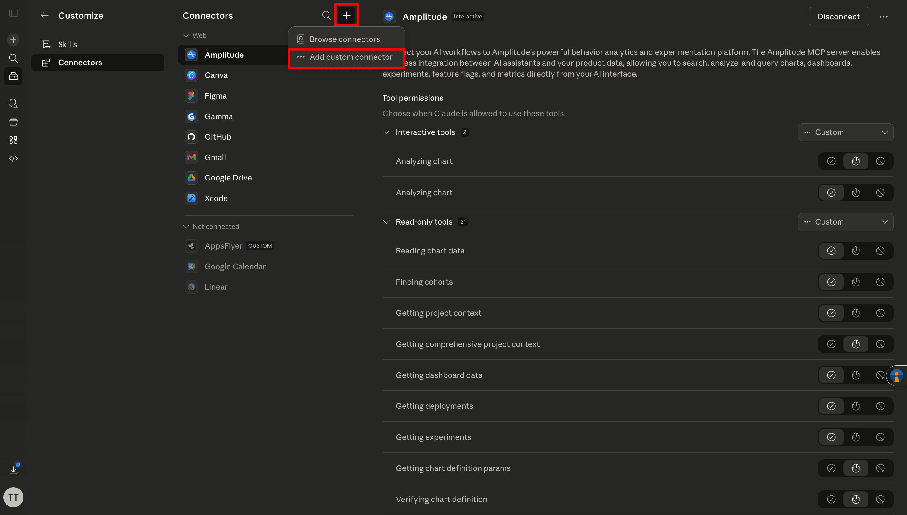This screenshot has width=907, height=515.
Task: Collapse the Read-only tools section
Action: pyautogui.click(x=386, y=222)
